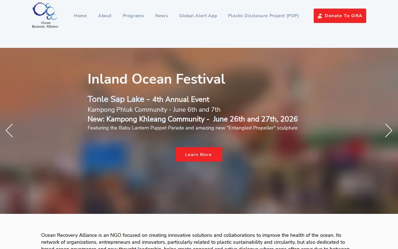Click the Learn More button

[199, 154]
